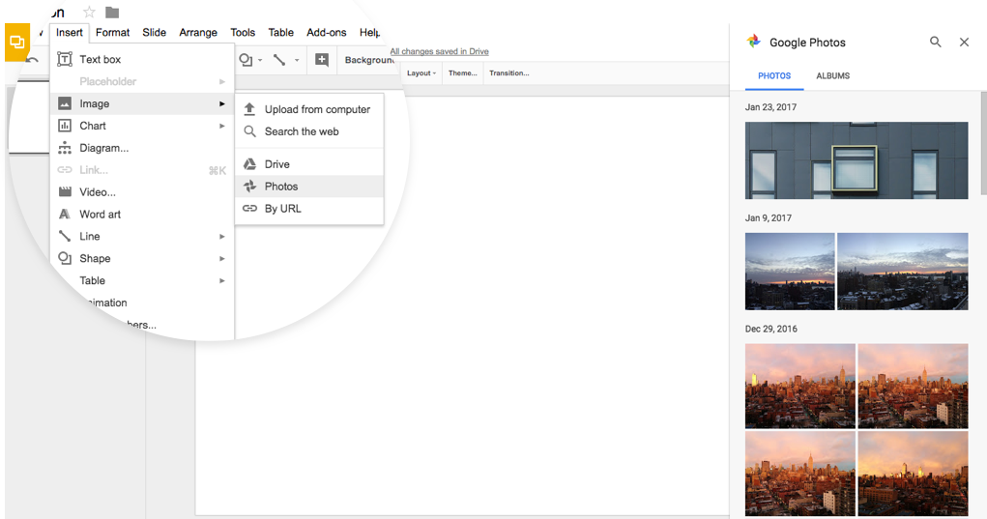Click the Undo arrow in toolbar
Screen dimensions: 987x519
click(x=33, y=60)
